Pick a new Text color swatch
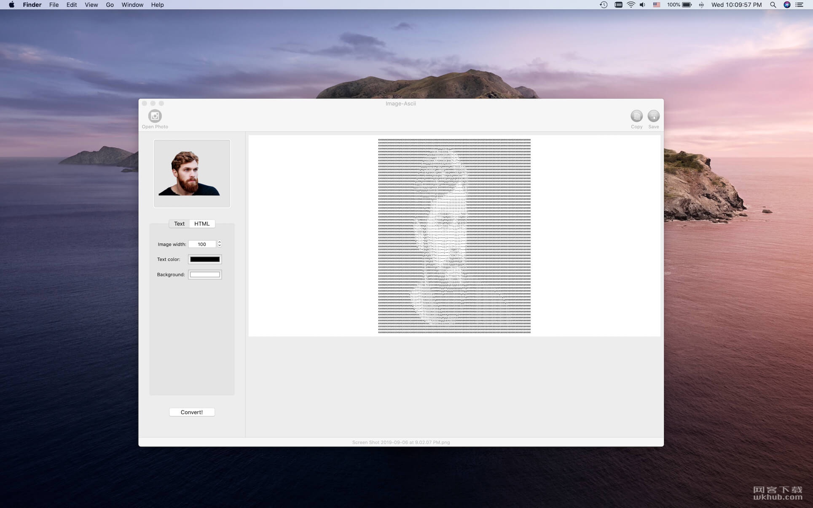Screen dimensions: 813x508 [x=205, y=259]
